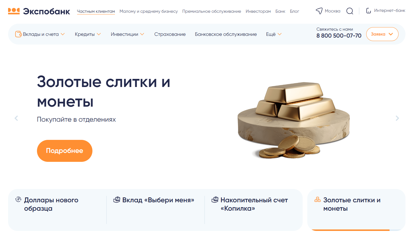Screen dimensions: 413x239
Task: Click the ruble icon near Доллары нового образца
Action: (x=18, y=199)
